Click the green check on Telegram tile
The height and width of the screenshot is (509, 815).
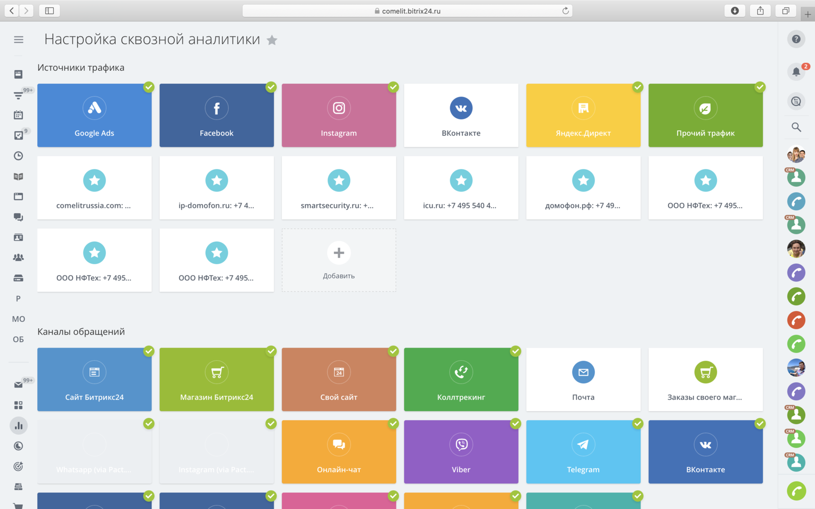pyautogui.click(x=638, y=423)
